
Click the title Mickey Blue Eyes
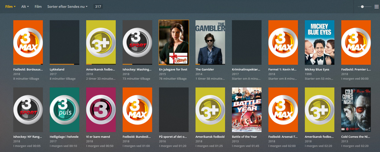pos(317,69)
